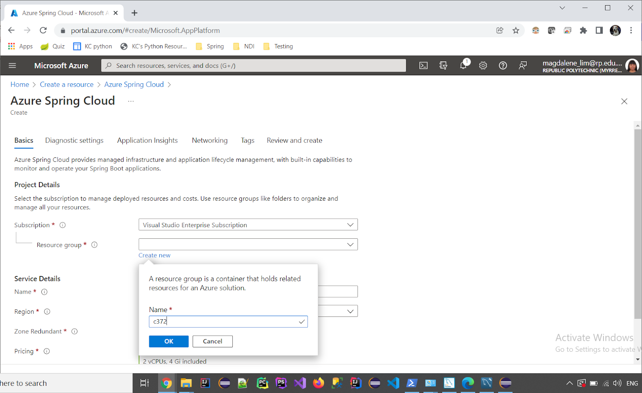The image size is (642, 393).
Task: Switch to the Networking tab
Action: [x=209, y=140]
